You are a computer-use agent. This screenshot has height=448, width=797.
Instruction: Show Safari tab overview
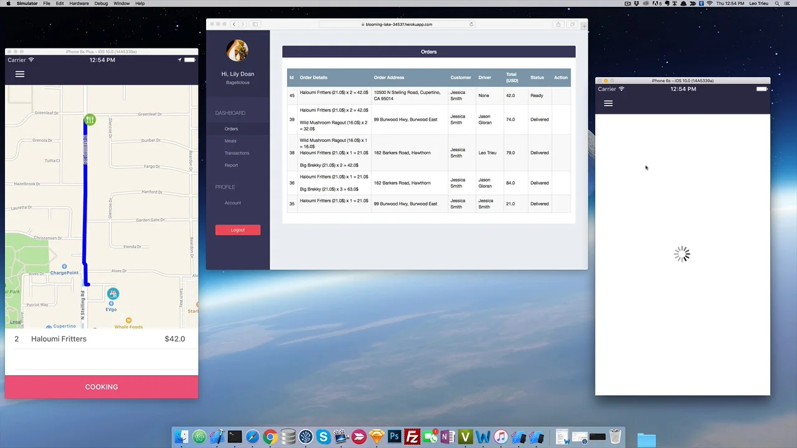572,24
